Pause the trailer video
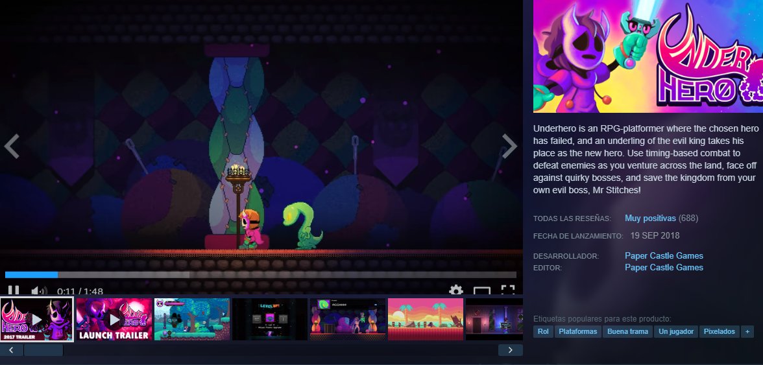The height and width of the screenshot is (365, 763). pyautogui.click(x=14, y=290)
